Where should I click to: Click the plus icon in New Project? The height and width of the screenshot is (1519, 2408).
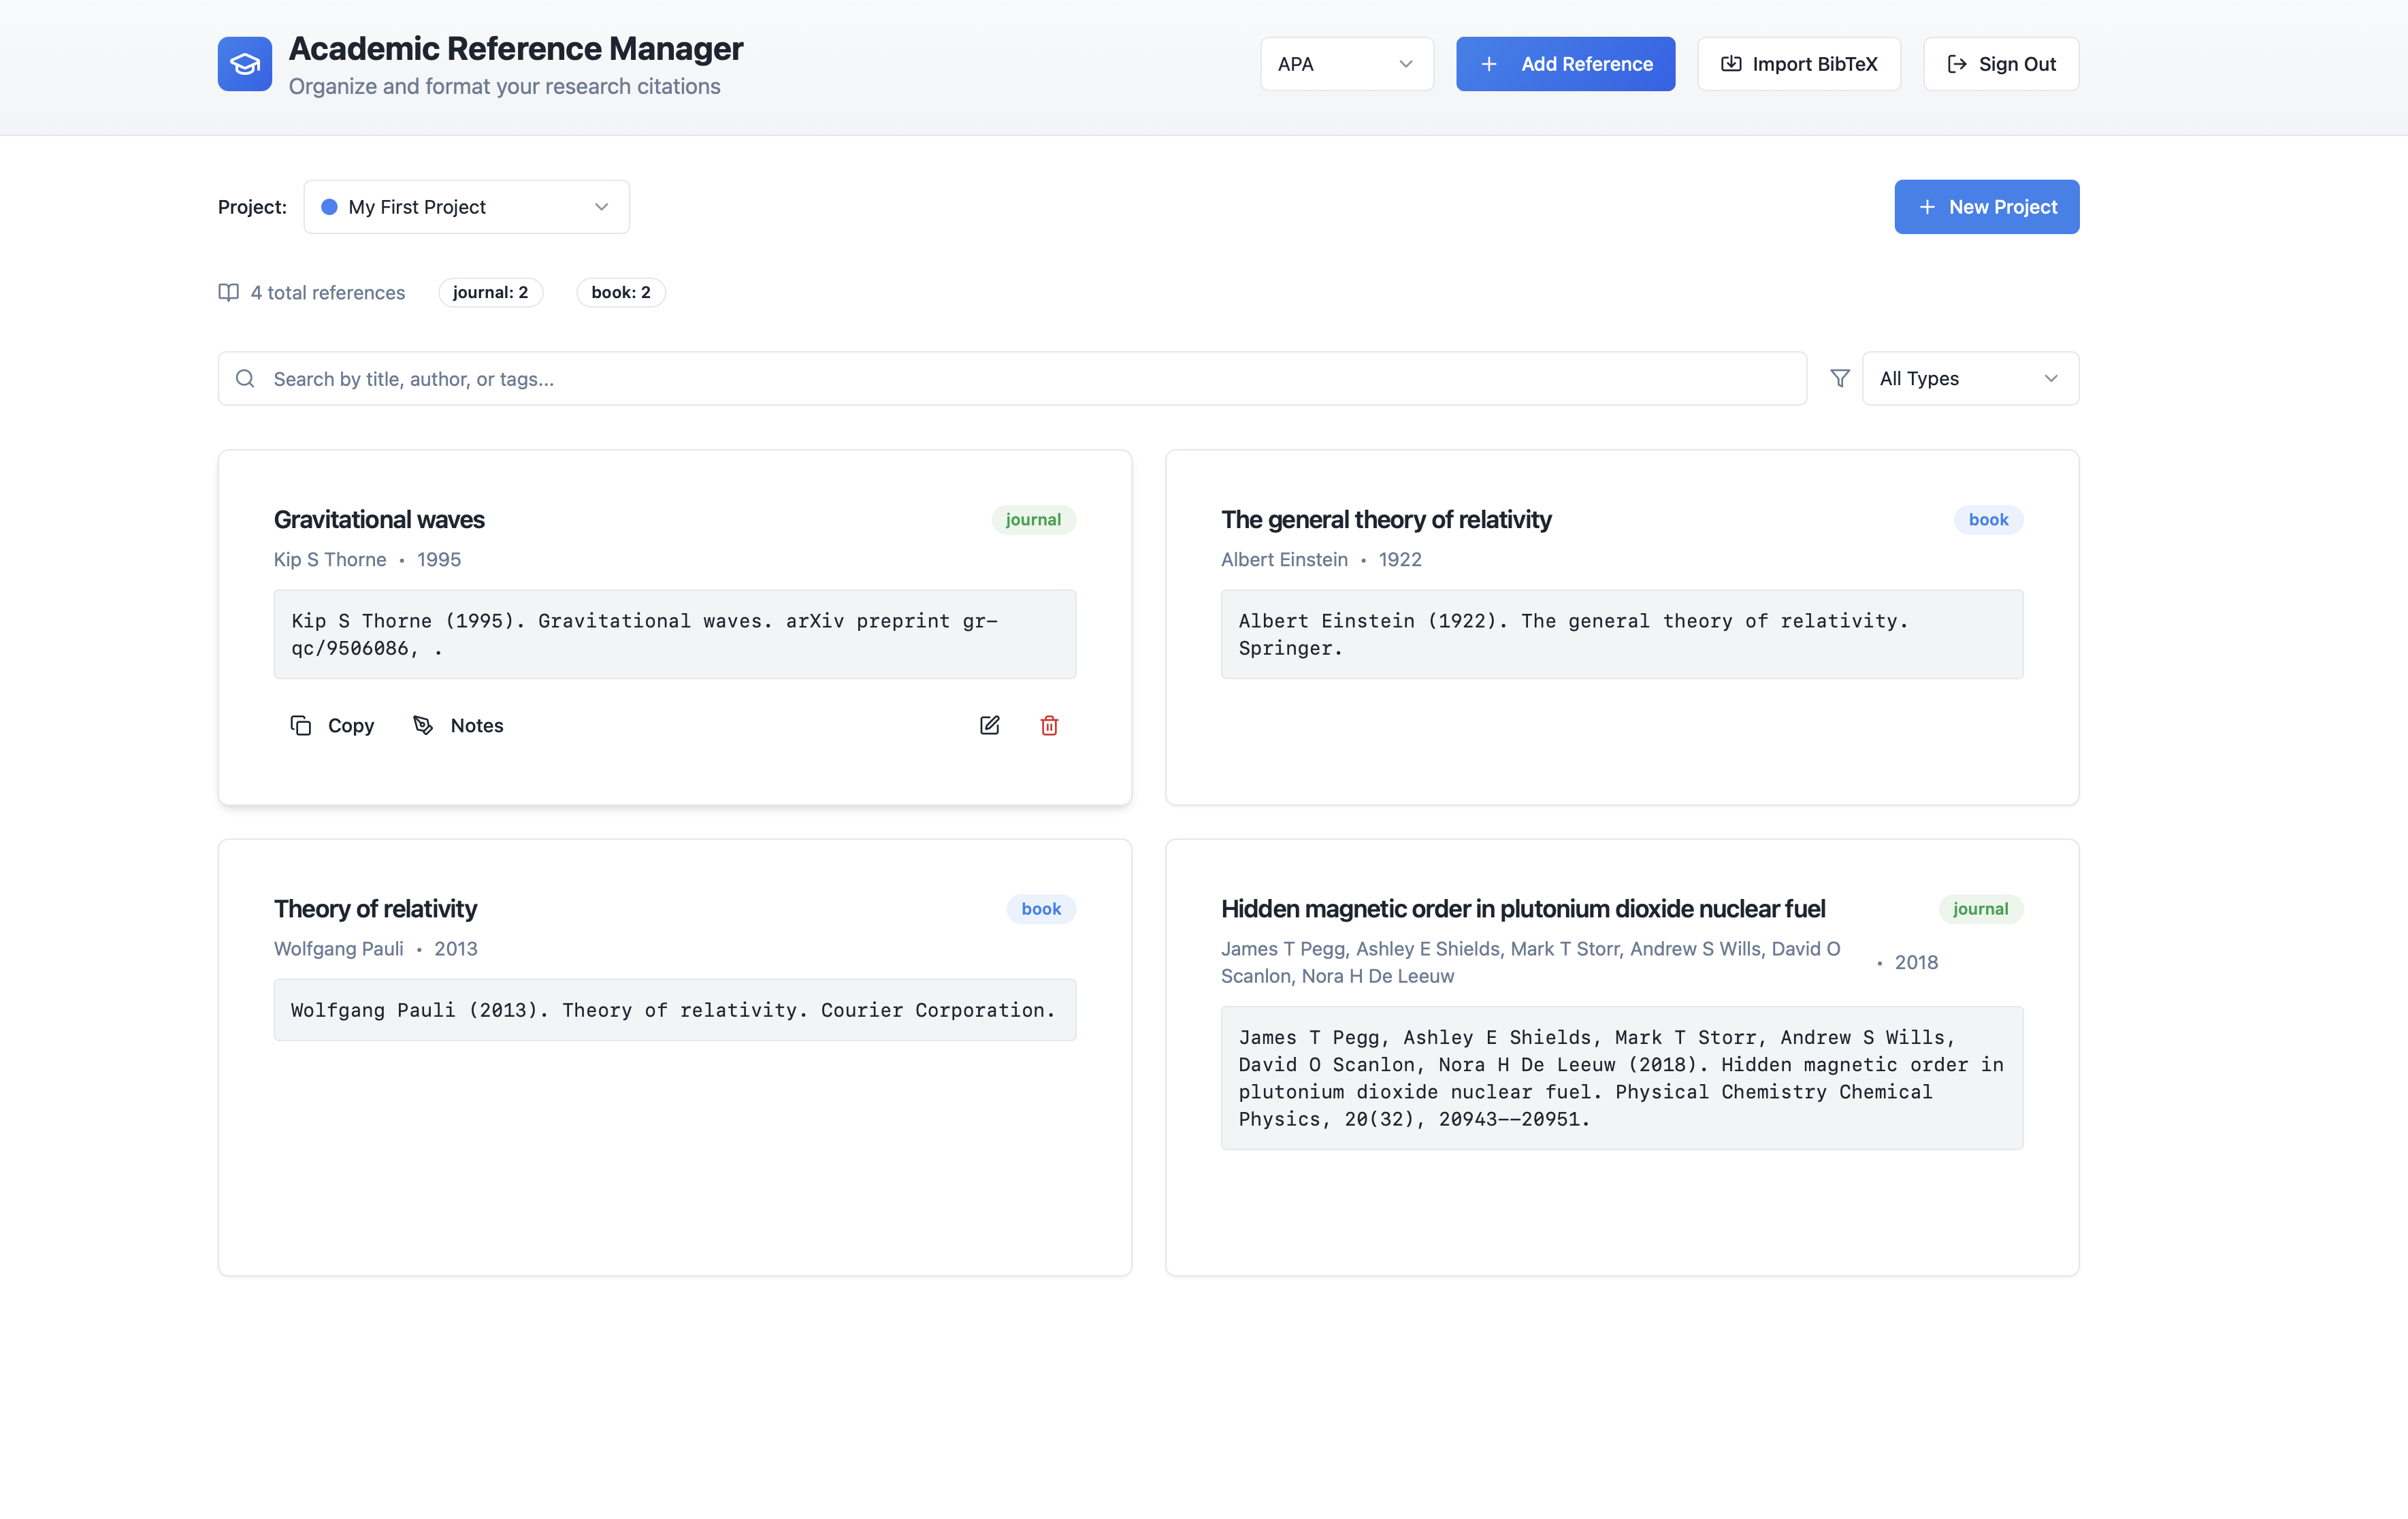[1927, 207]
